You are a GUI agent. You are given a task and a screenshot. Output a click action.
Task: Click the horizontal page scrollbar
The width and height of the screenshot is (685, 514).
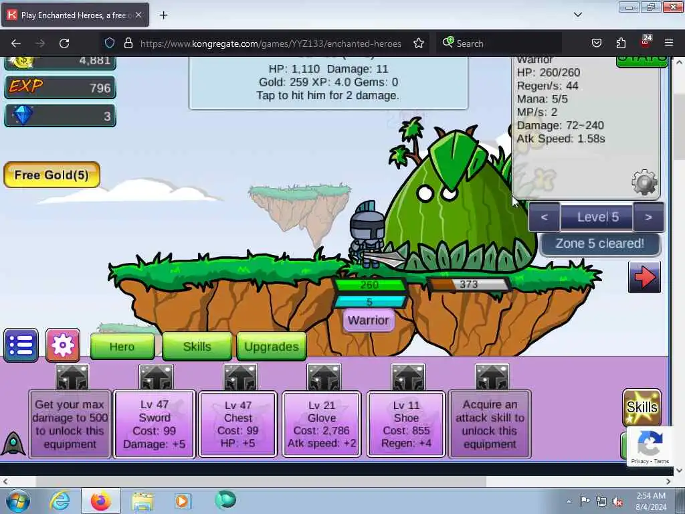click(261, 481)
